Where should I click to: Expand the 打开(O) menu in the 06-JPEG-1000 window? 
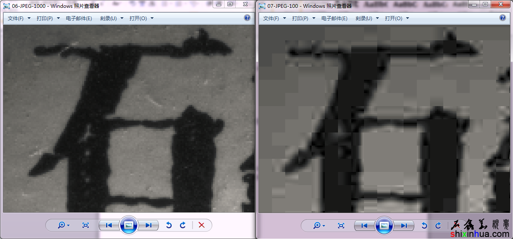coord(141,19)
